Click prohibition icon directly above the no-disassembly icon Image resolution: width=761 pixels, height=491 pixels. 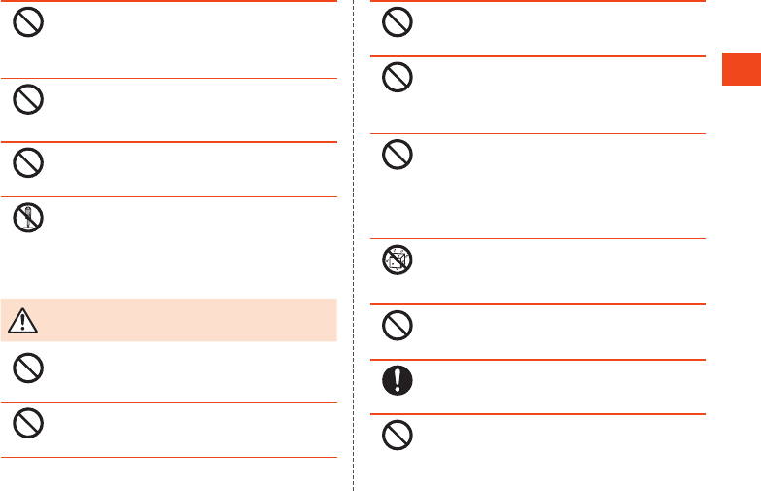(x=28, y=162)
